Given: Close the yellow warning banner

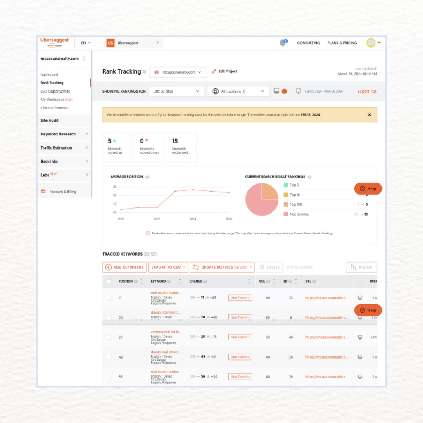Looking at the screenshot, I should 369,115.
